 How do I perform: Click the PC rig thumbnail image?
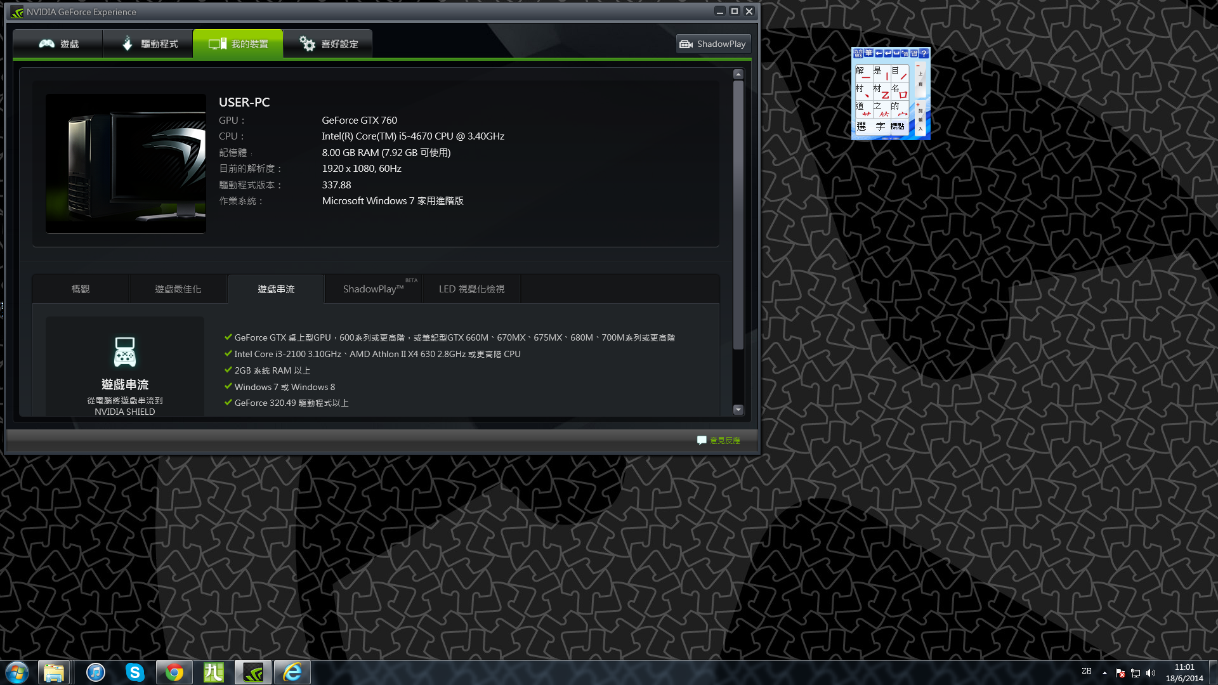point(126,164)
